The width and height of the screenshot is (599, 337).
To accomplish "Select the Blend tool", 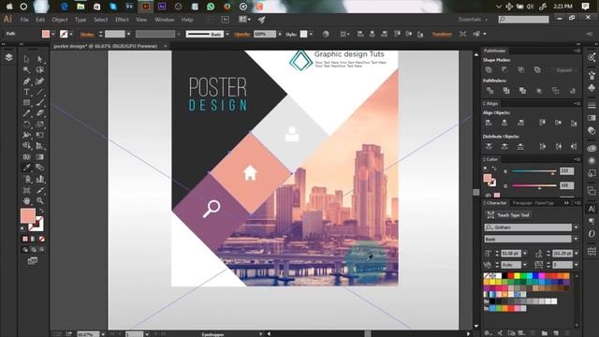I will click(x=39, y=168).
